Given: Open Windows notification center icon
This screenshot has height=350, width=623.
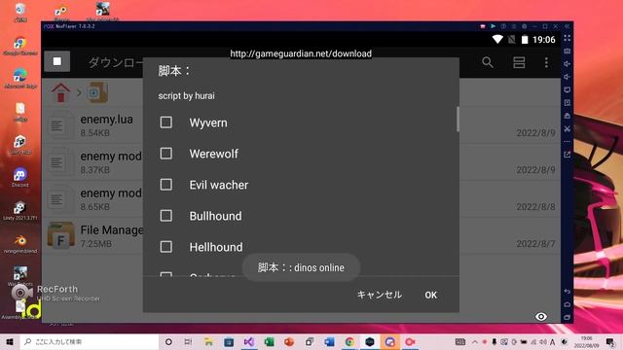Looking at the screenshot, I should click(610, 341).
